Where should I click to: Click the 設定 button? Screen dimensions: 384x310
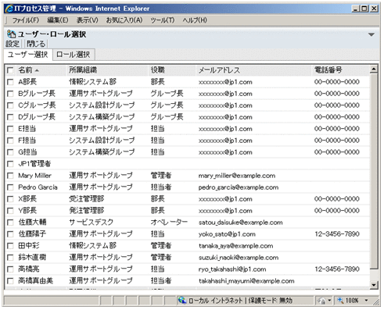point(13,44)
